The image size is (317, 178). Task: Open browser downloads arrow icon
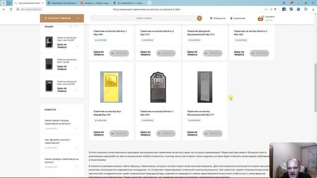tap(313, 9)
